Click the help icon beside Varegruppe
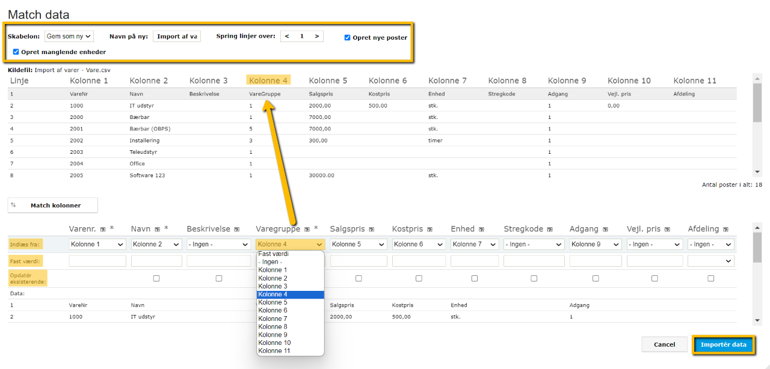 [307, 229]
